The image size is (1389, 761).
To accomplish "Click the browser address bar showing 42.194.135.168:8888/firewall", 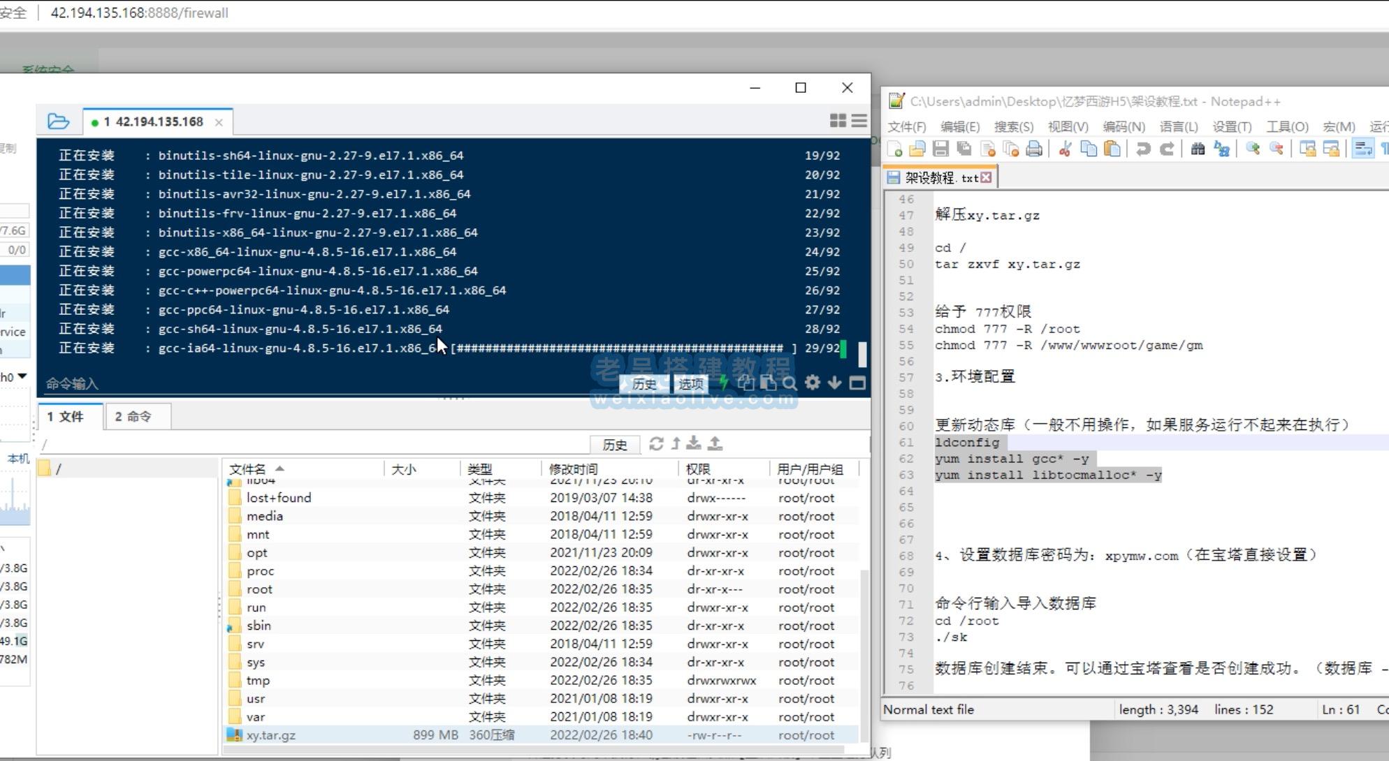I will click(x=140, y=13).
